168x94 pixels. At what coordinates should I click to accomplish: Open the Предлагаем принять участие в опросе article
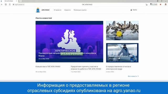click(86, 68)
